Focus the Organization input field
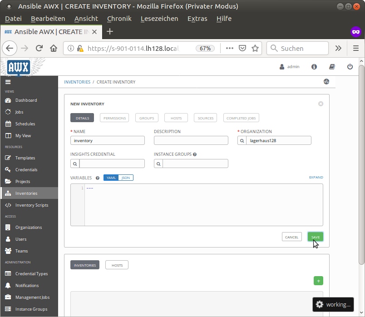 coord(279,141)
